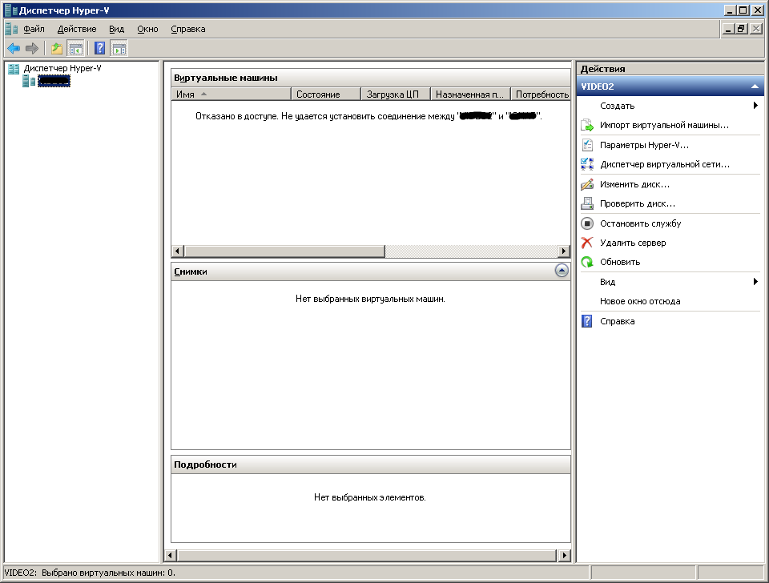Collapse the VIDEO2 actions group
Screen dimensions: 769x583
(x=755, y=86)
